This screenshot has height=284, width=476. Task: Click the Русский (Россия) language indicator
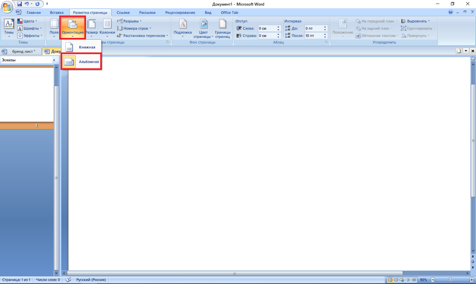[91, 280]
